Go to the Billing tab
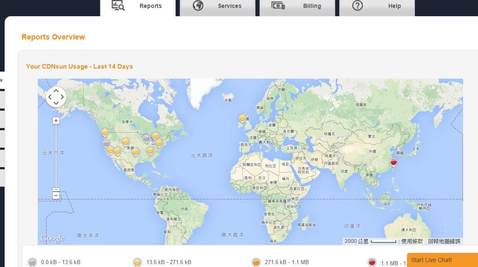Viewport: 478px width, 267px height. tap(297, 7)
